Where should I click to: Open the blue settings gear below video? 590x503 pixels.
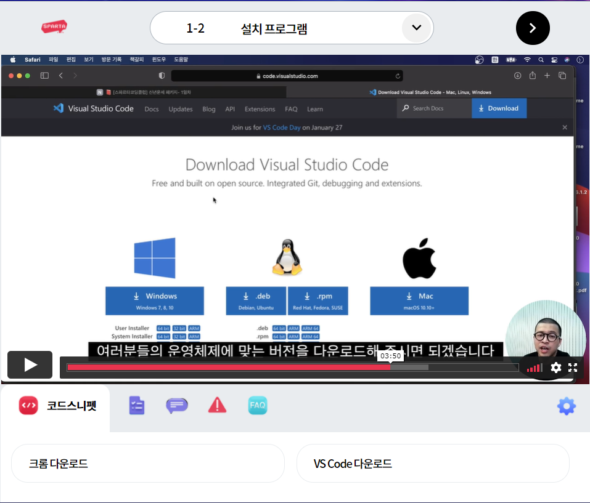click(x=567, y=406)
